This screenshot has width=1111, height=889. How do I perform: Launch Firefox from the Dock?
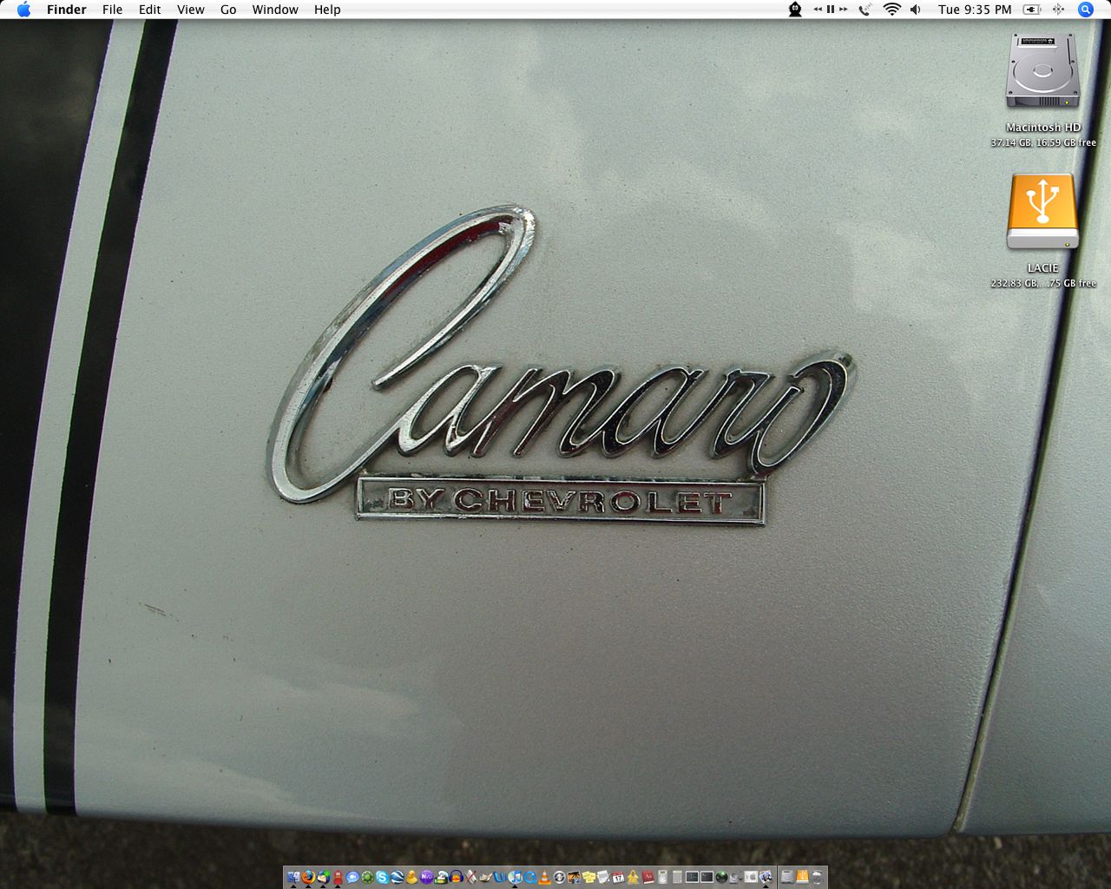[308, 877]
